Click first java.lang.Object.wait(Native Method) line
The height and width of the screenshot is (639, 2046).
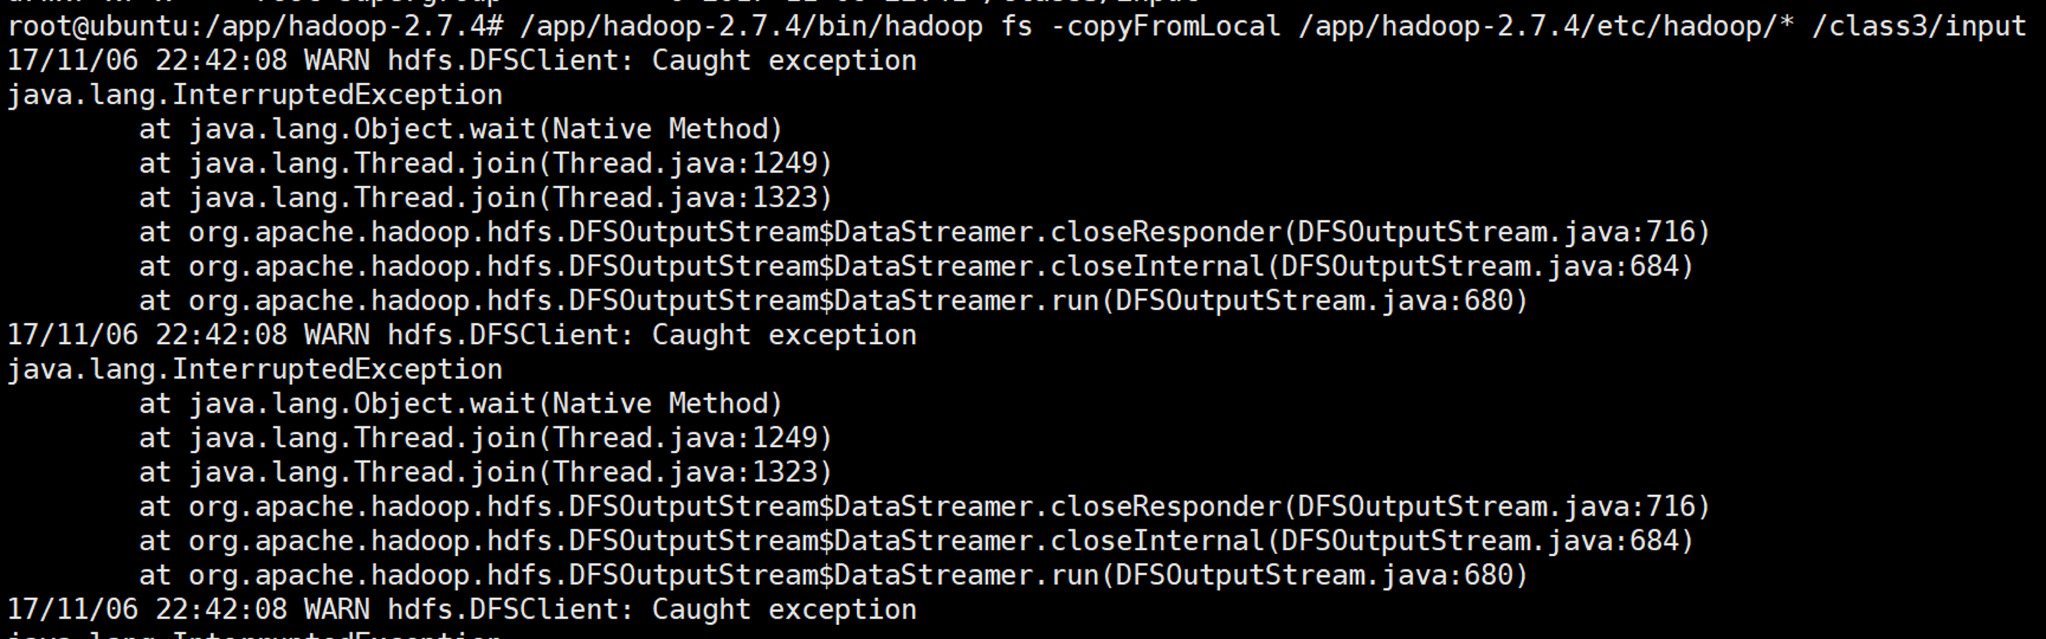point(462,130)
